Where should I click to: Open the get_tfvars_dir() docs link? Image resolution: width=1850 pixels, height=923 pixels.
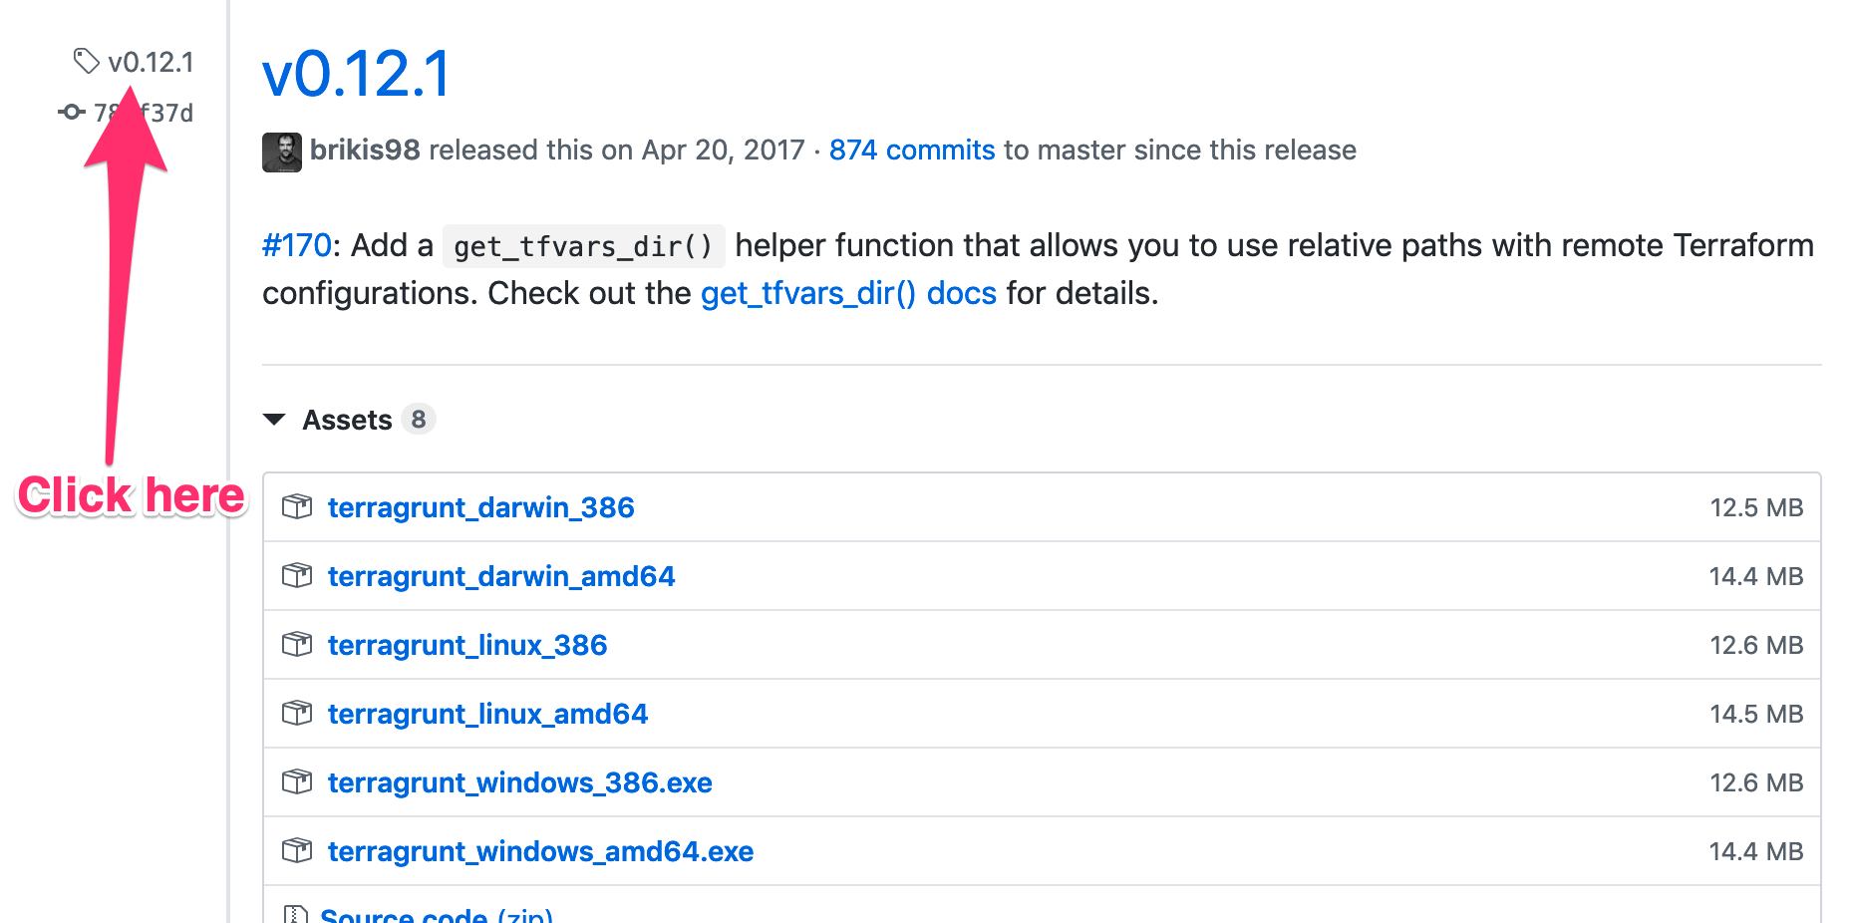(847, 293)
